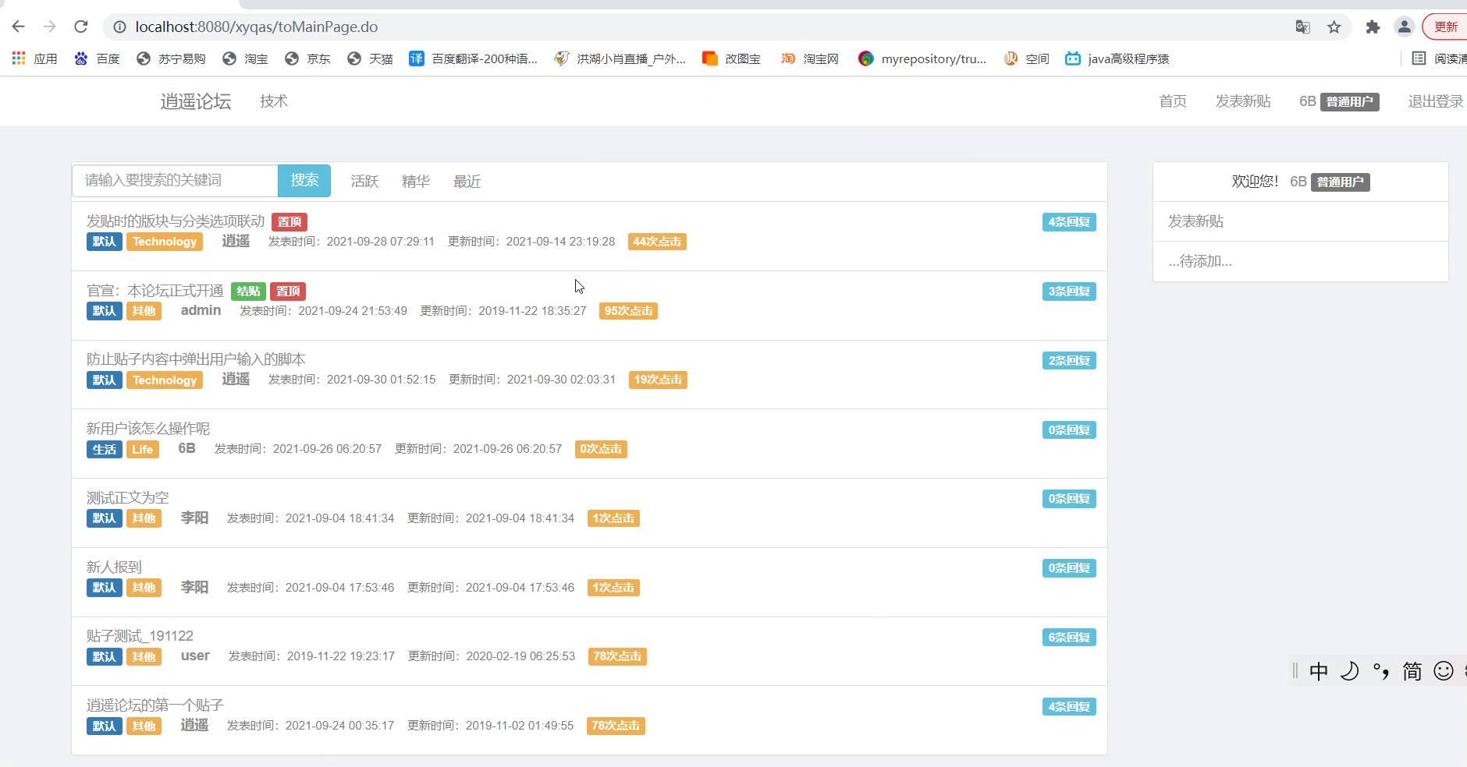Switch to the 活跃 tab
The height and width of the screenshot is (767, 1467).
(x=364, y=182)
